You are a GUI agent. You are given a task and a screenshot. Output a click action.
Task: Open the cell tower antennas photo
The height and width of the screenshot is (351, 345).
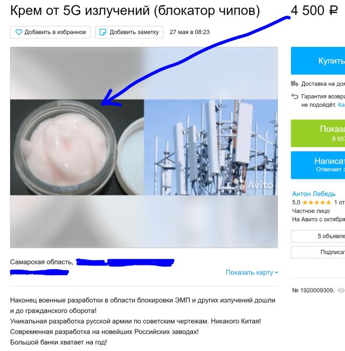pos(211,148)
